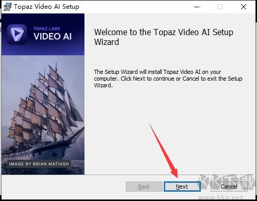The height and width of the screenshot is (201, 257).
Task: Click the 'VIDEO AI' banner title text
Action: pos(53,37)
